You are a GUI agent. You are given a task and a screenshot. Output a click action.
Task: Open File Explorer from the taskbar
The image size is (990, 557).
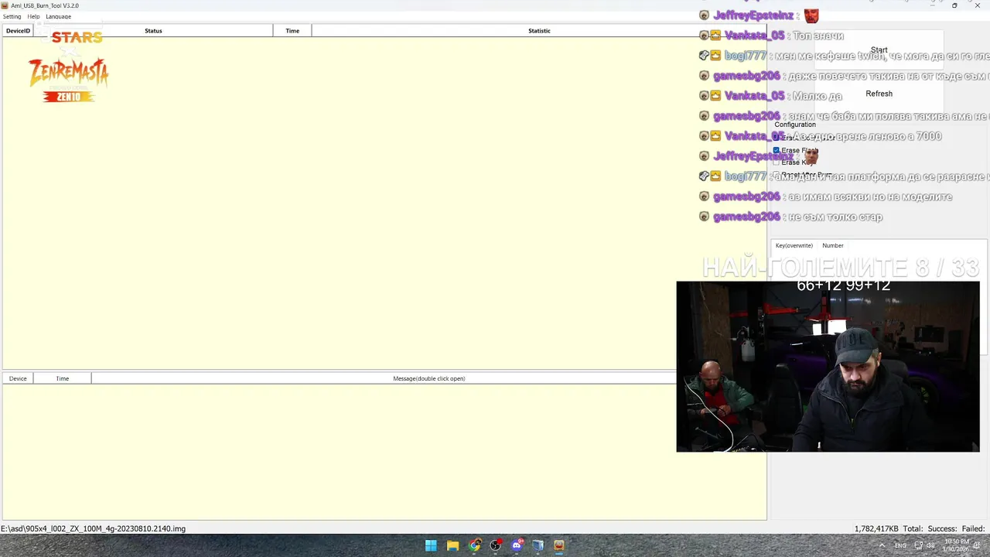pyautogui.click(x=452, y=545)
